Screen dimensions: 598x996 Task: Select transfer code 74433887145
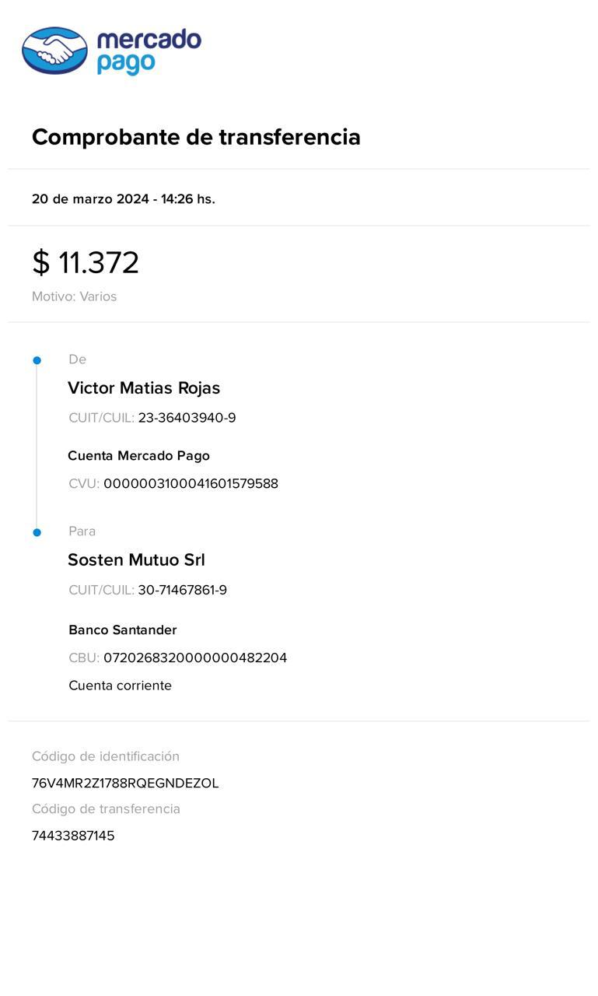coord(73,836)
